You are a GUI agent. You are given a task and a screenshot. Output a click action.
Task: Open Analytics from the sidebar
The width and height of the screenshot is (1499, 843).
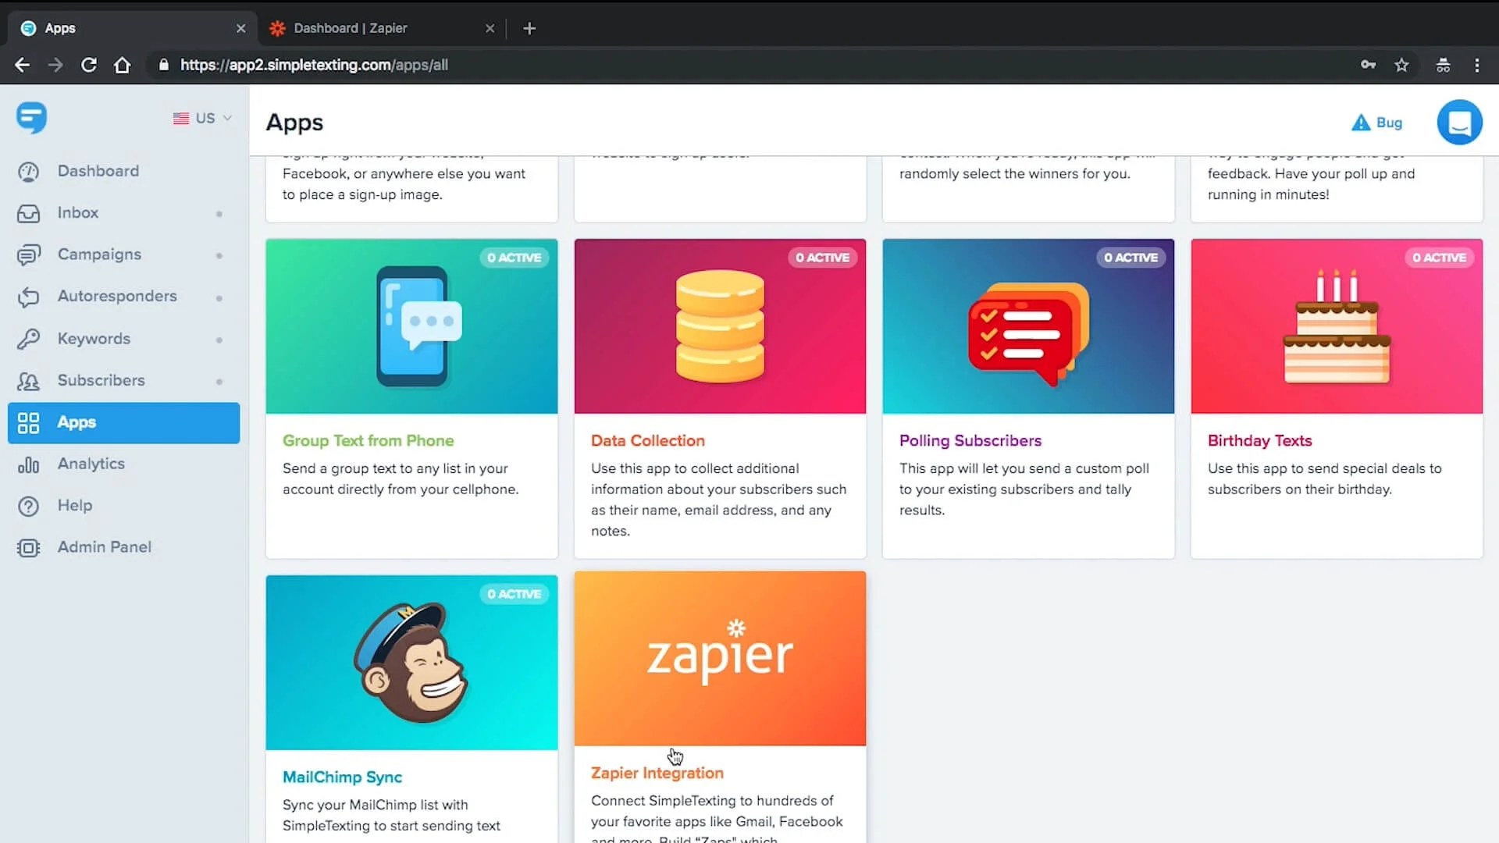point(91,464)
